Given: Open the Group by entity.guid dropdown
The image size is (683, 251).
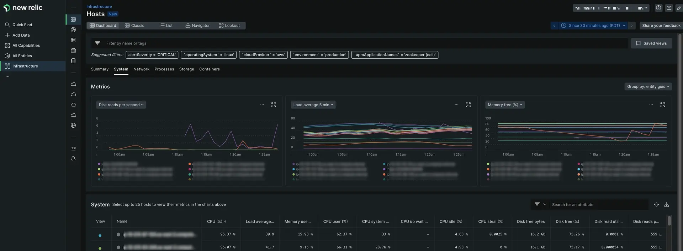Looking at the screenshot, I should tap(648, 86).
